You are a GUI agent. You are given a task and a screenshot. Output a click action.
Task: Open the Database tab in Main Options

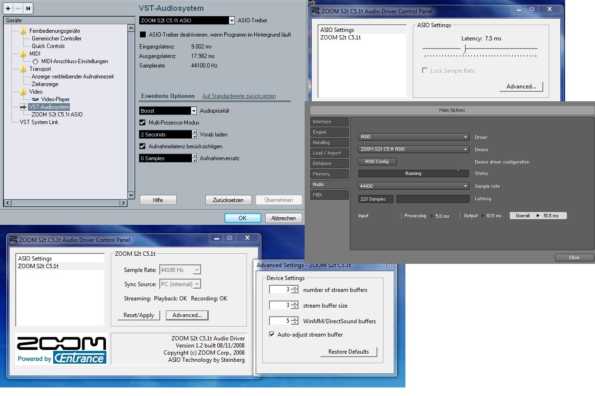point(329,164)
